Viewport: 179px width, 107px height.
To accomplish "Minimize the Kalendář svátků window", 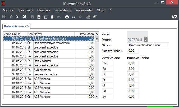I will (156, 3).
